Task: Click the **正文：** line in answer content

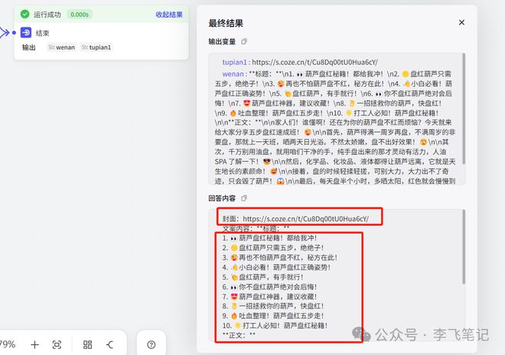Action: (239, 335)
